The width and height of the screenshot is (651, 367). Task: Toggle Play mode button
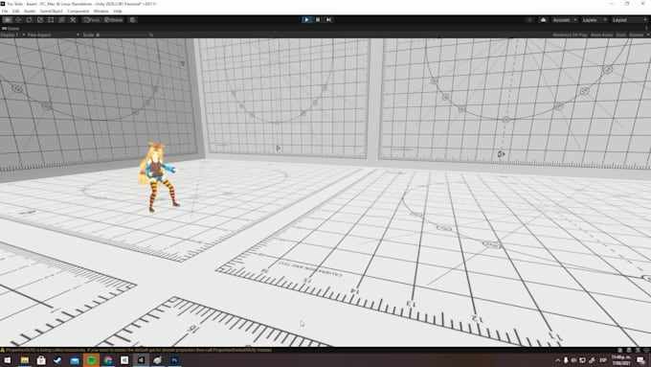306,19
